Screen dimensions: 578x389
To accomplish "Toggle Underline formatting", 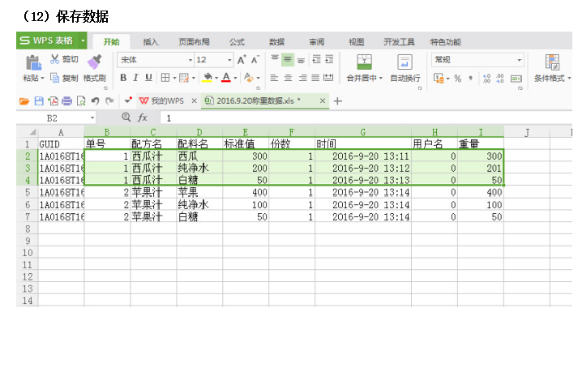I will (148, 78).
